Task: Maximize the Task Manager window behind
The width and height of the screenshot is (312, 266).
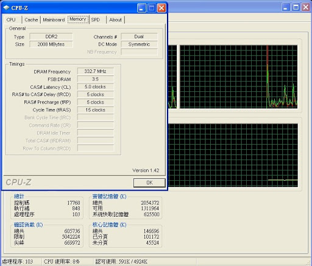Action: pos(296,7)
